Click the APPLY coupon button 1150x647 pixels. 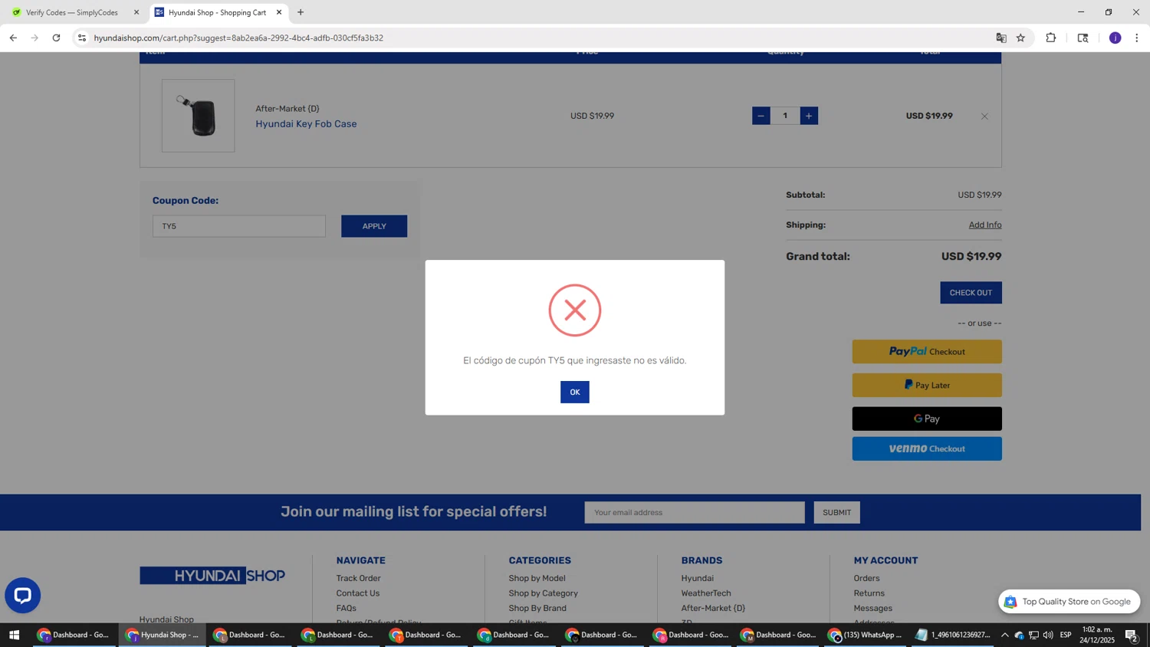click(374, 226)
